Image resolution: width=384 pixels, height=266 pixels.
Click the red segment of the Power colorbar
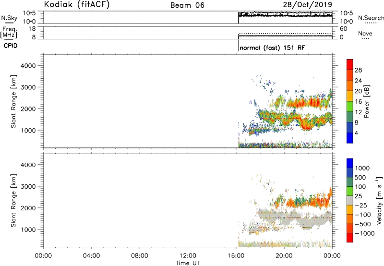(x=350, y=64)
